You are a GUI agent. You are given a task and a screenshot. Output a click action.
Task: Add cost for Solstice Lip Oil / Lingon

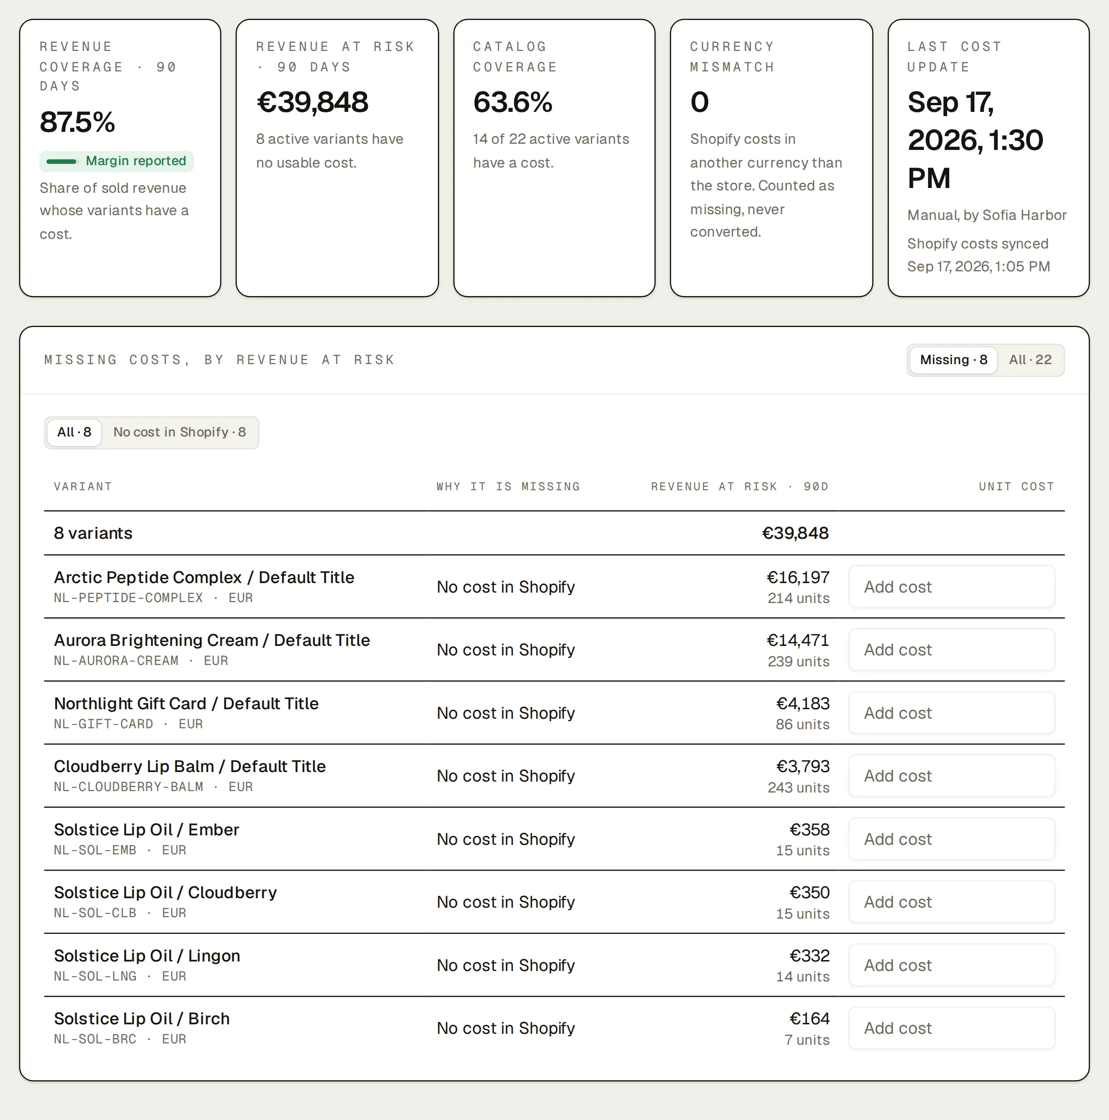pos(951,965)
